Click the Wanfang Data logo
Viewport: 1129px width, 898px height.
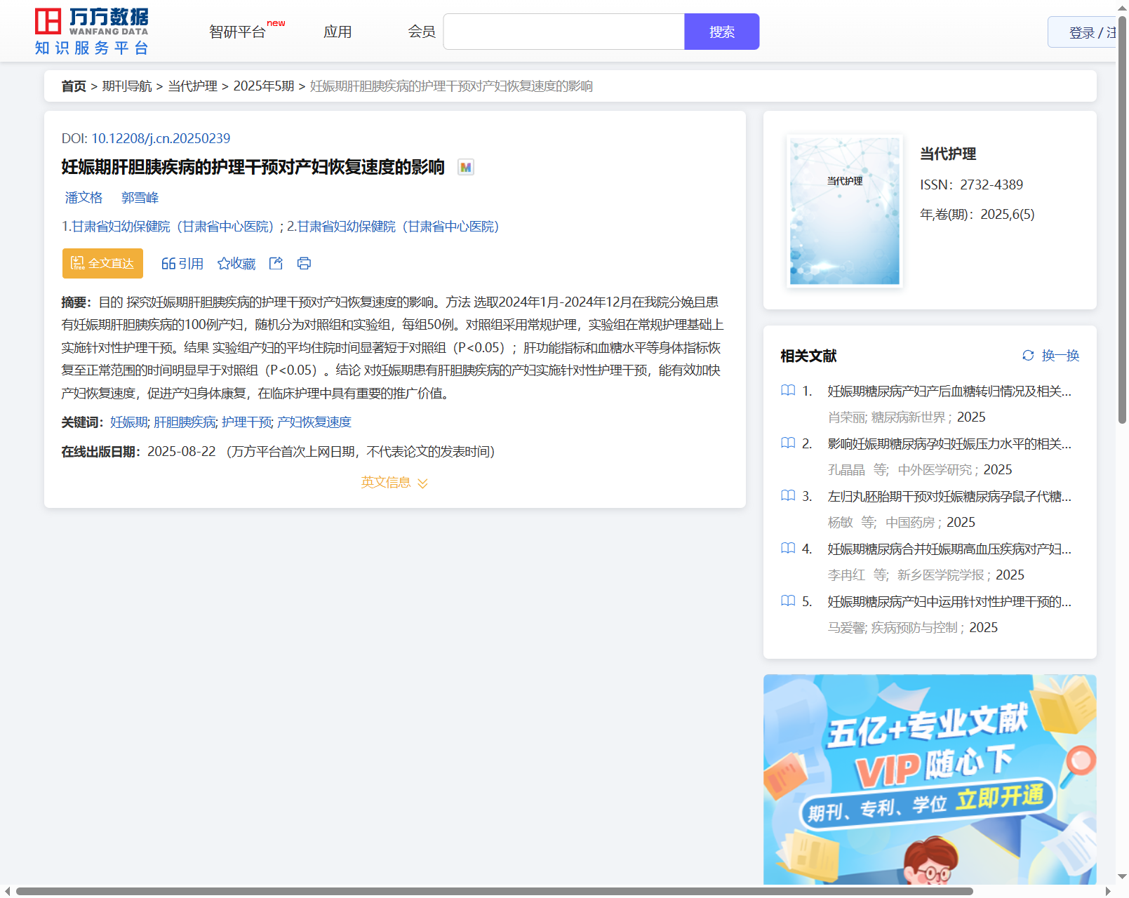pyautogui.click(x=92, y=32)
